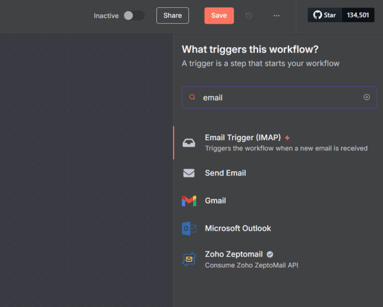The image size is (383, 307).
Task: Focus the node search input field
Action: [279, 98]
